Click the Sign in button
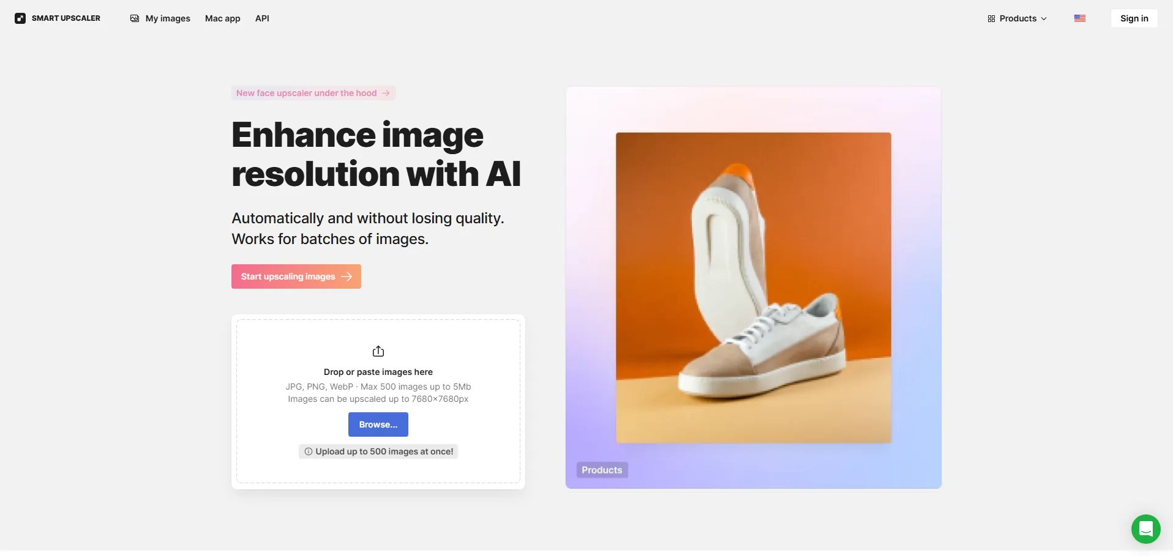The height and width of the screenshot is (556, 1173). coord(1134,18)
